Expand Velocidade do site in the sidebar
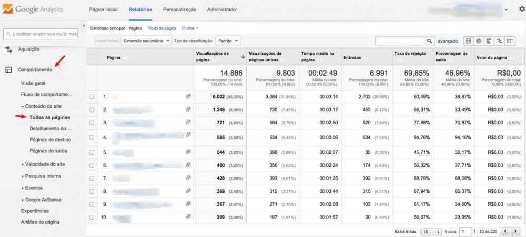 (x=45, y=164)
